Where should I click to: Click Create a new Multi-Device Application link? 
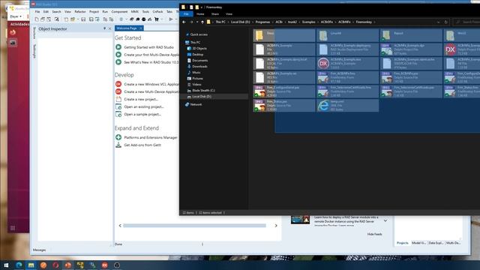click(x=151, y=91)
